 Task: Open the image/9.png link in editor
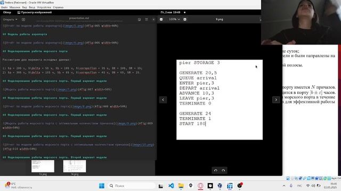(x=127, y=124)
